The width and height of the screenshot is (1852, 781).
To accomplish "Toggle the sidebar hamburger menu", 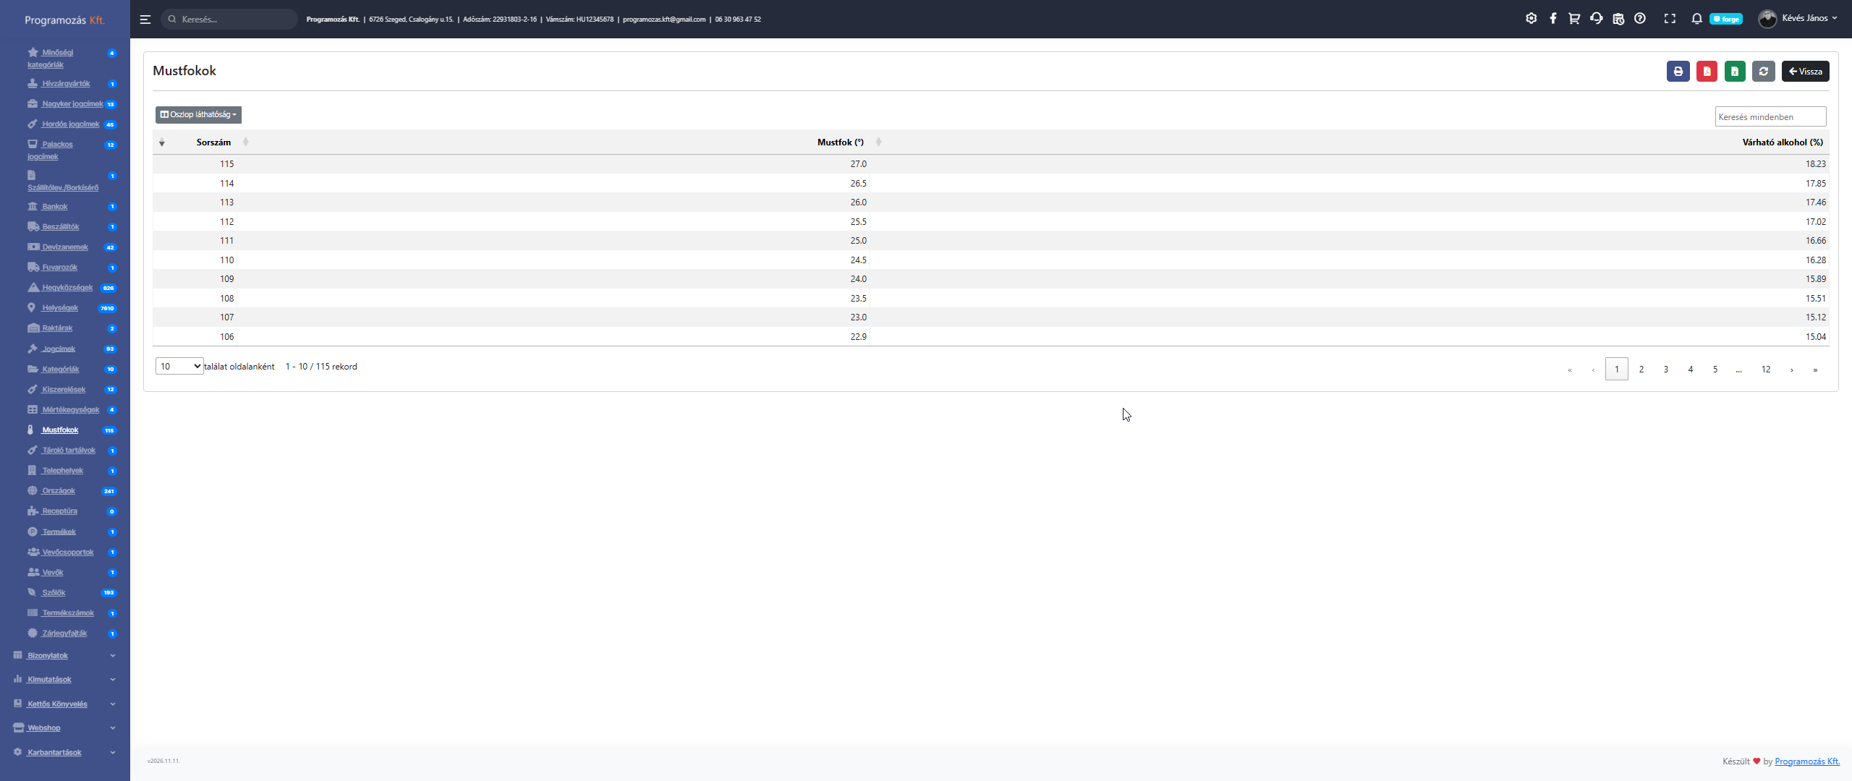I will (x=145, y=20).
